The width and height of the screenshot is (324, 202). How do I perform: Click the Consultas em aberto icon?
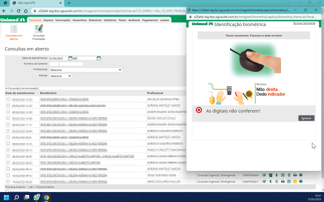point(14,29)
